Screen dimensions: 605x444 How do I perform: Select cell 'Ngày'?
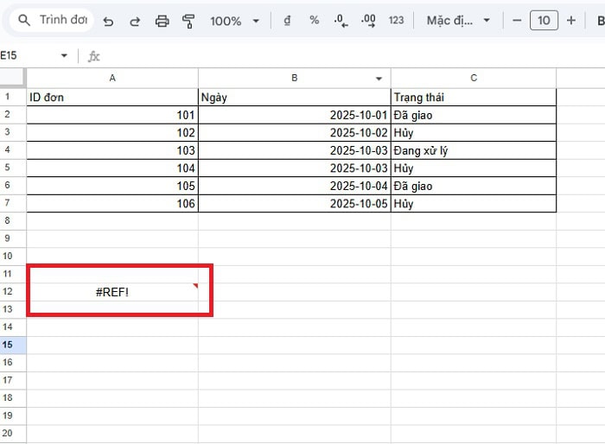click(295, 98)
